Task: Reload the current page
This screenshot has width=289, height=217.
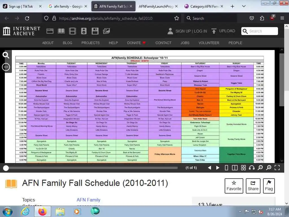Action: [x=27, y=18]
